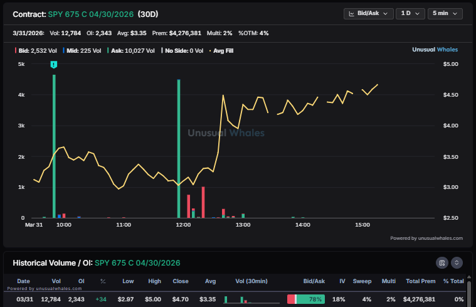
Task: Click the Historical Volume SPY 675 C link
Action: click(x=137, y=262)
